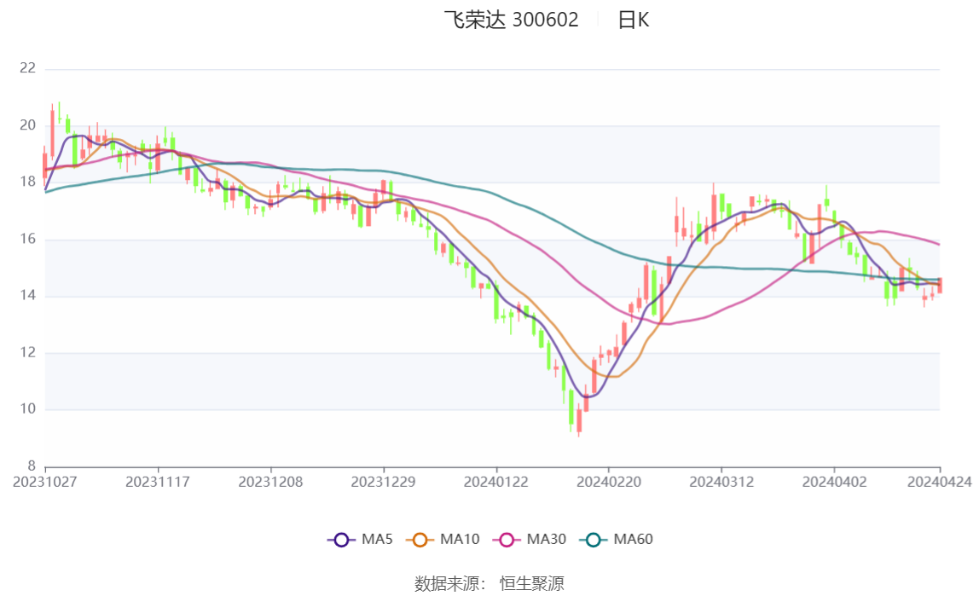Click the 20240312 x-axis date label
Viewport: 979px width, 596px height.
[x=721, y=482]
